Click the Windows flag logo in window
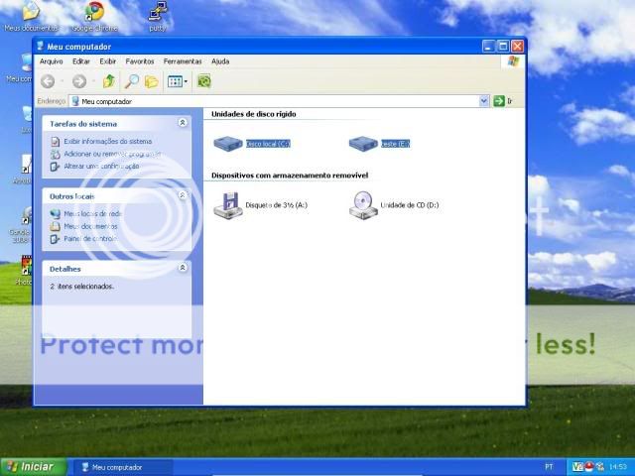Viewport: 635px width, 476px height. pos(513,61)
